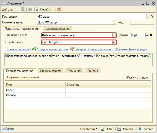Switch to the Ценообразование tab
This screenshot has height=133, width=157.
[58, 29]
